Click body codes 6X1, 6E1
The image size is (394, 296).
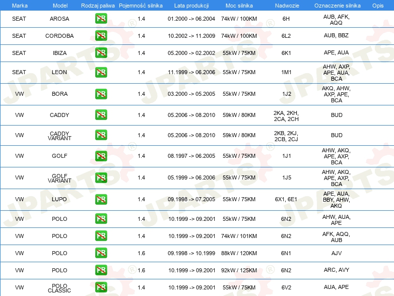286,199
